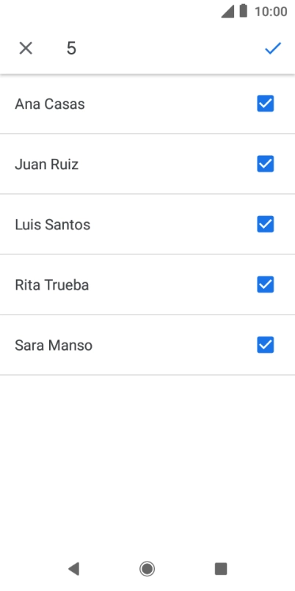Tap the X cancel selection icon
The image size is (295, 591).
[26, 49]
